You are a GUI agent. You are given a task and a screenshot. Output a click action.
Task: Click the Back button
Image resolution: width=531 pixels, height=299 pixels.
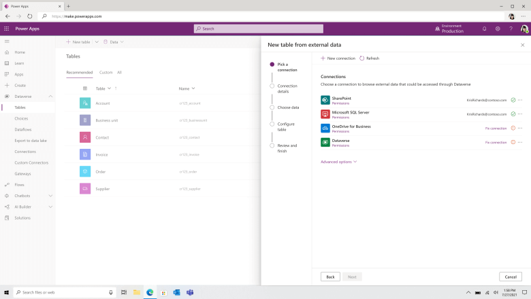329,277
